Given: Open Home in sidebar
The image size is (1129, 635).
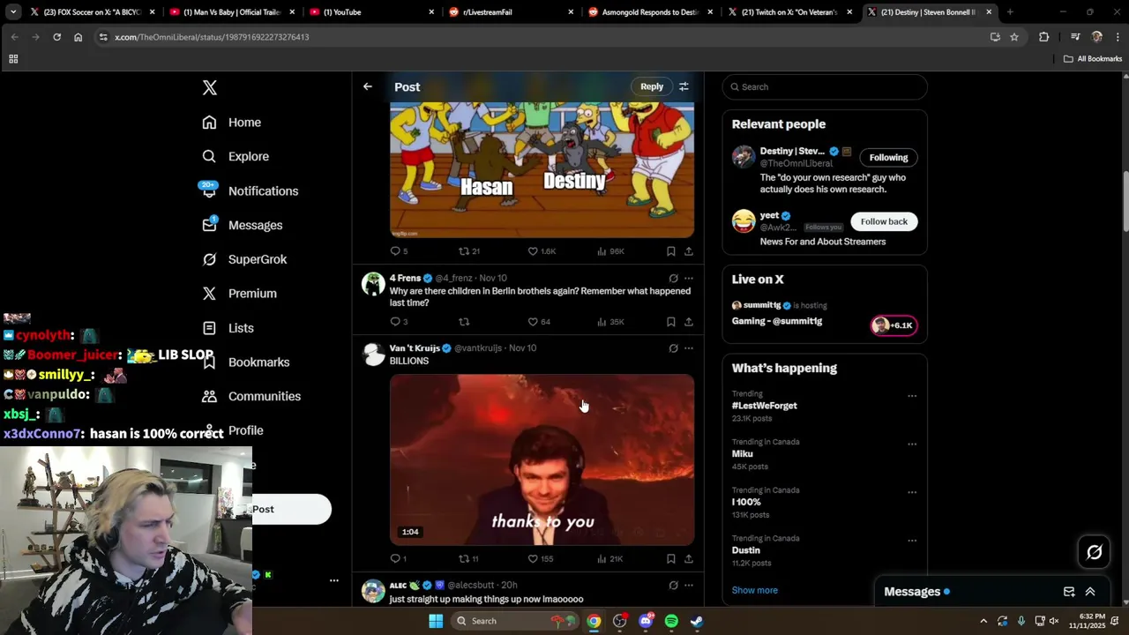Looking at the screenshot, I should pos(231,123).
